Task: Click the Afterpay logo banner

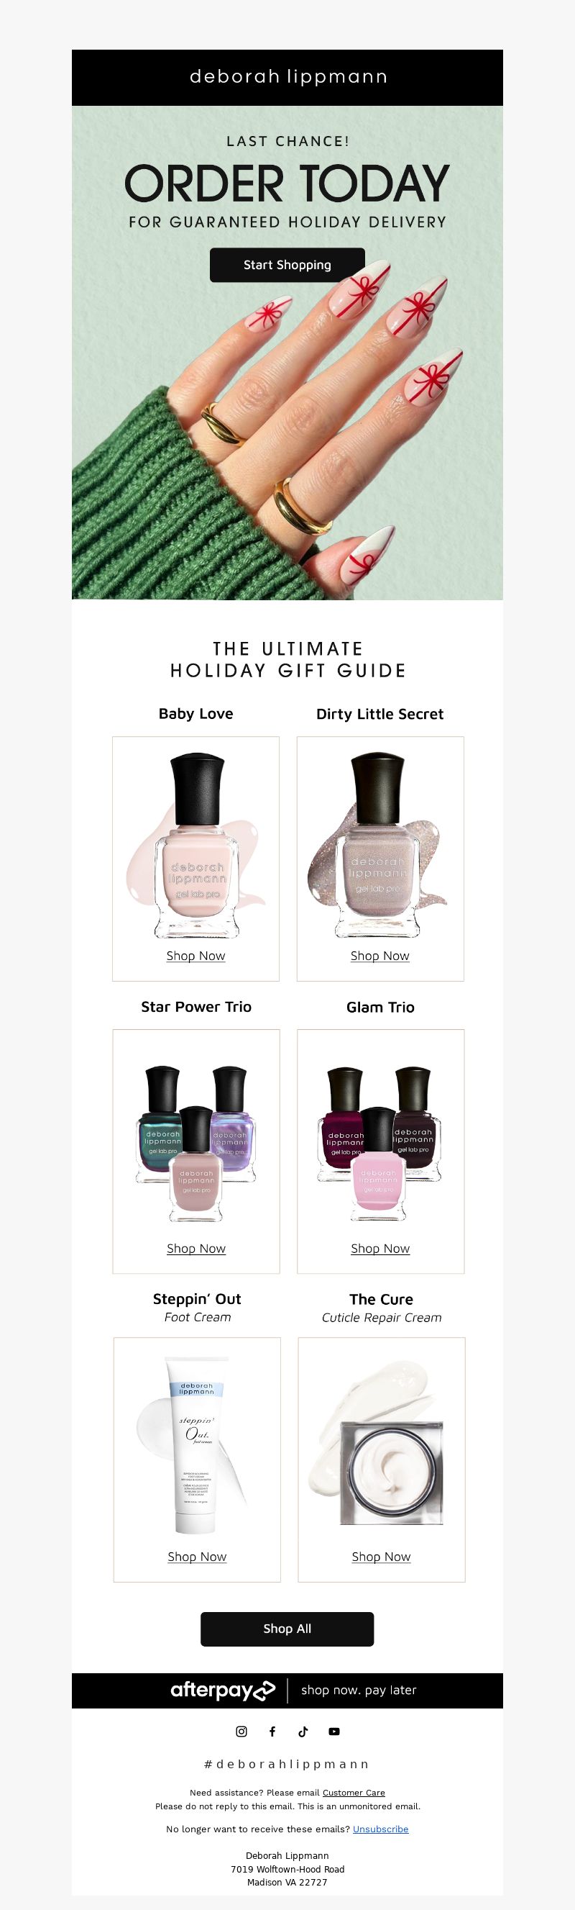Action: [287, 1691]
